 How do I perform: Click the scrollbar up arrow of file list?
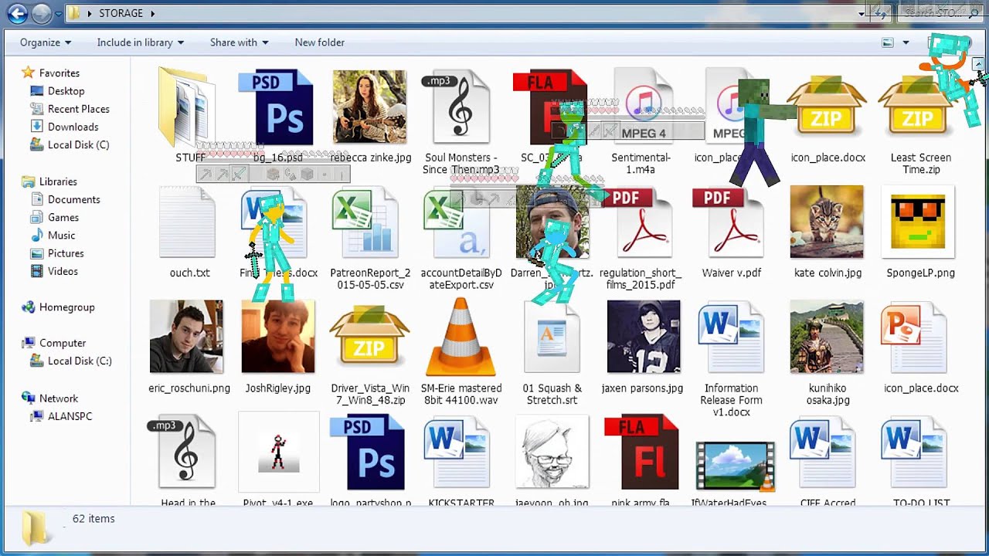978,63
